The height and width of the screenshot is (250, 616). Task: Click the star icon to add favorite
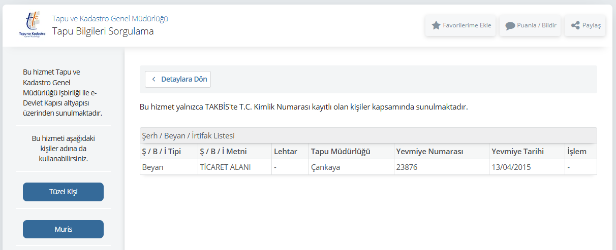pos(436,25)
